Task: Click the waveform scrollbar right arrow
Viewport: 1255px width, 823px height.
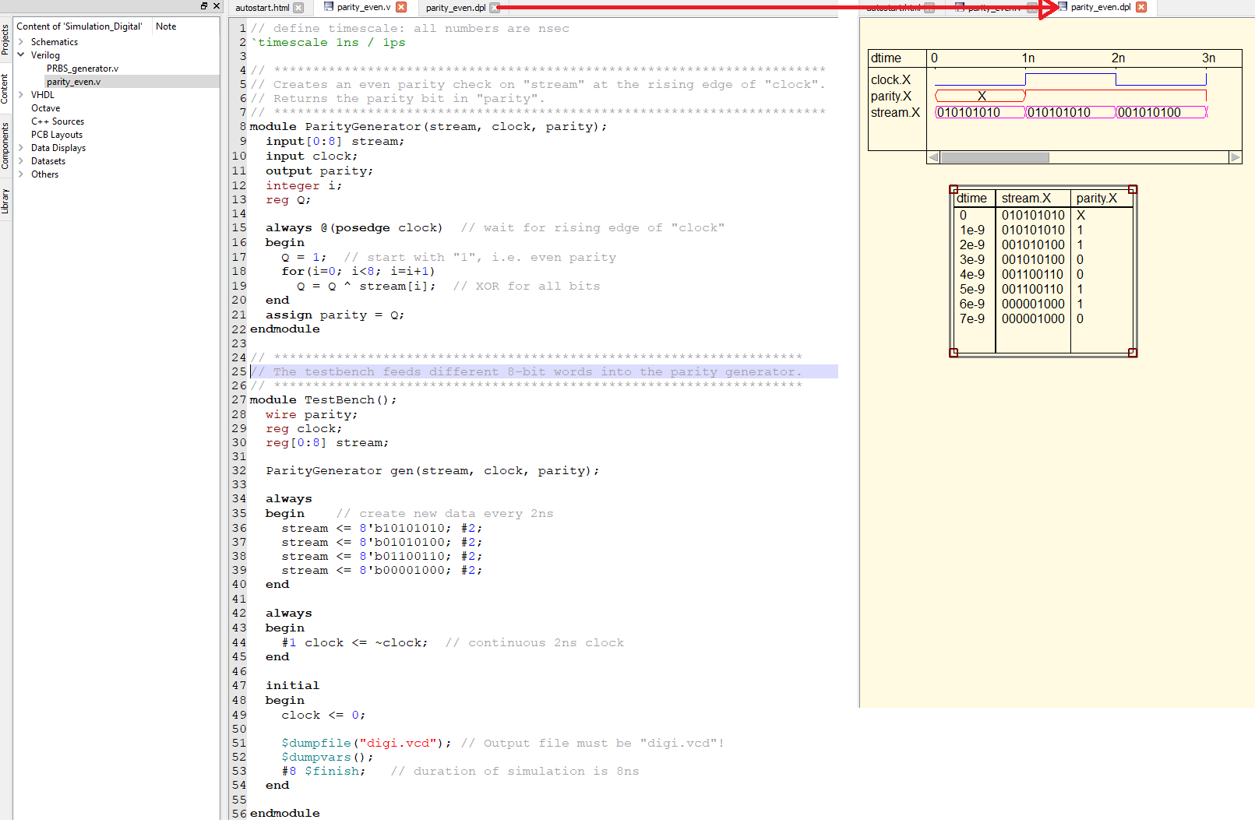Action: 1235,157
